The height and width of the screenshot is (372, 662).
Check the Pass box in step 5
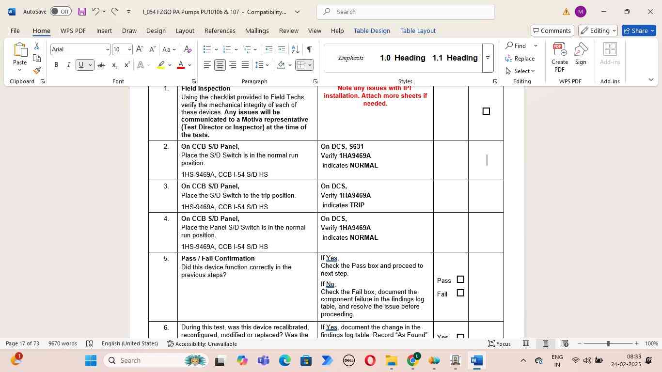(460, 279)
